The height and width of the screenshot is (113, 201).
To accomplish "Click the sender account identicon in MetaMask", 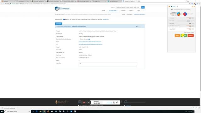I will coord(179,14).
